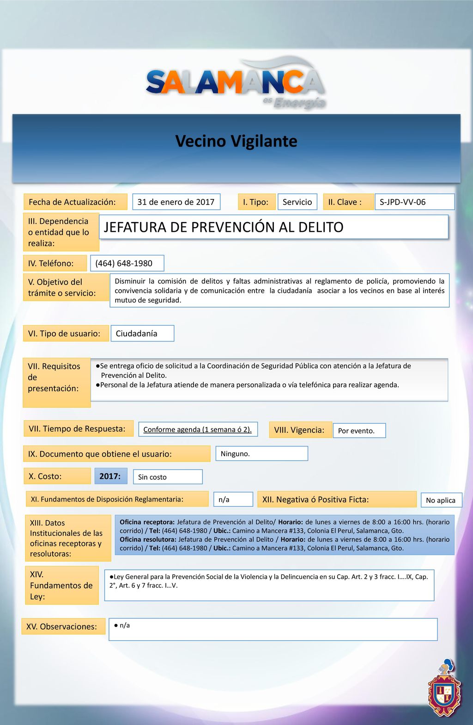Click the V. Objetivo del trámite label
The image size is (473, 725).
click(x=66, y=287)
